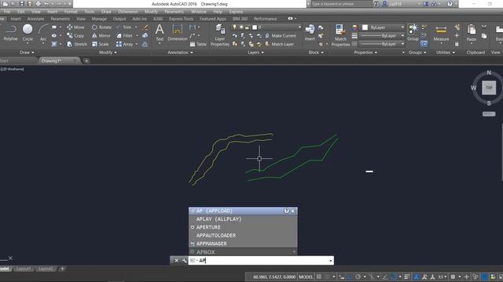Viewport: 503px width, 282px height.
Task: Expand the Block panel
Action: click(x=316, y=52)
